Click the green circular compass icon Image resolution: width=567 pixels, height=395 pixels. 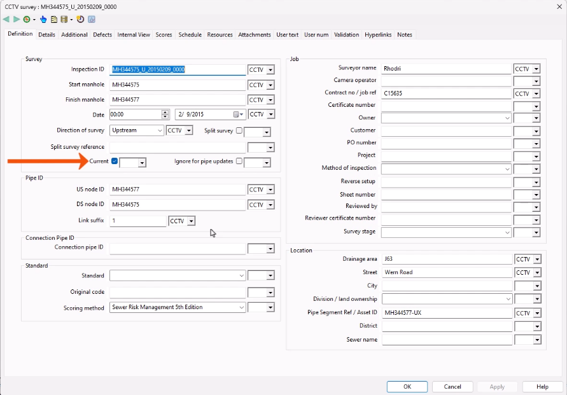point(27,19)
